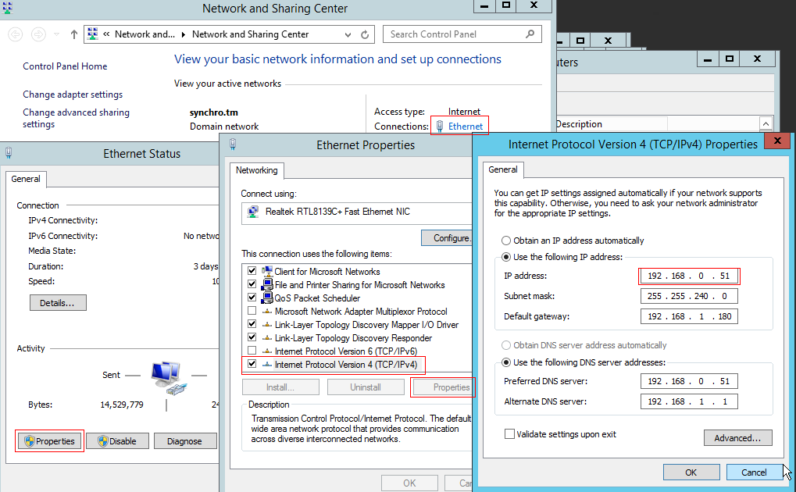Click the Ethernet Properties title bar icon
796x492 pixels.
(x=233, y=144)
